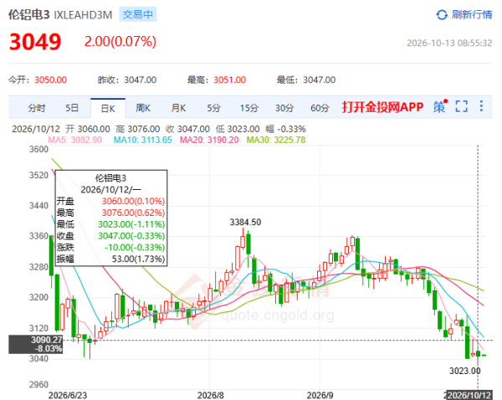Switch to the 5分 chart tab
502x400 pixels.
point(213,108)
